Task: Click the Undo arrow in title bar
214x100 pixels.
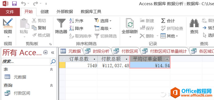Action: pos(23,3)
